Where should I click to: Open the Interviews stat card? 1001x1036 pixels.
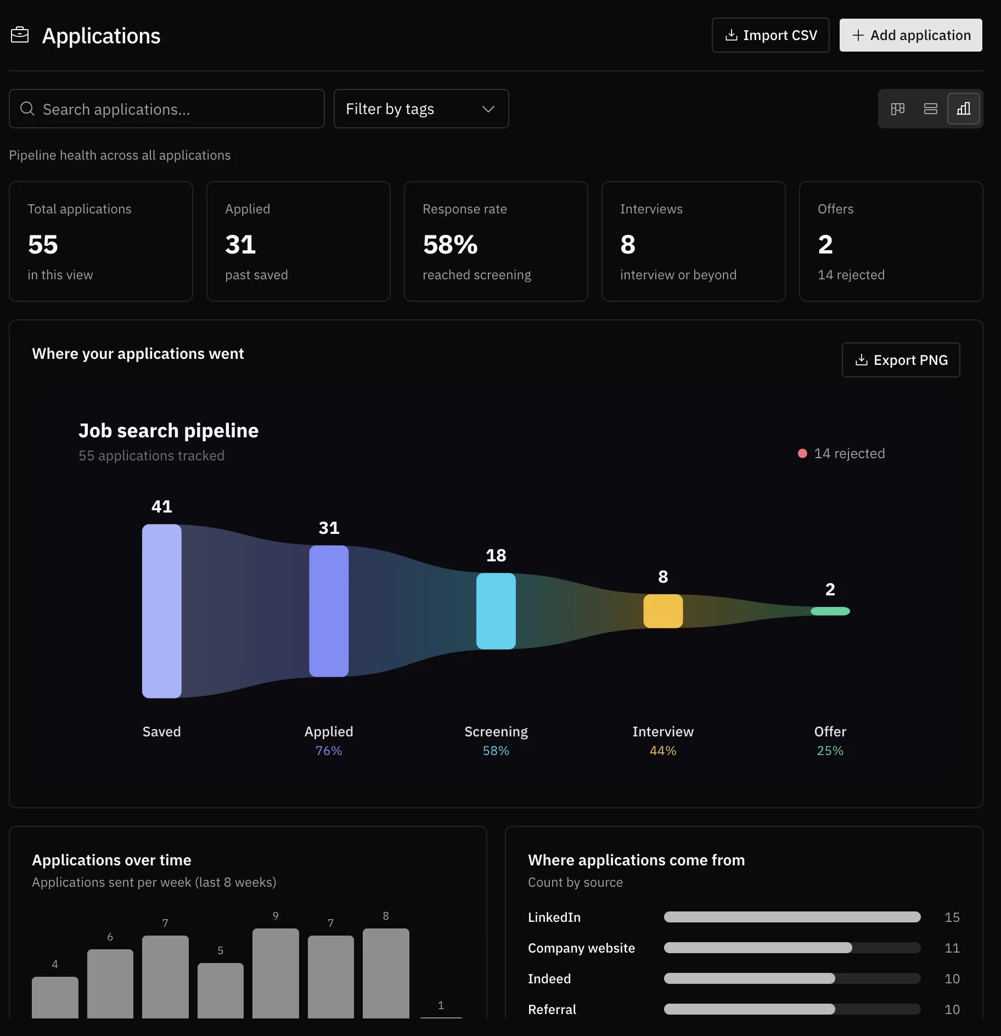pyautogui.click(x=694, y=241)
